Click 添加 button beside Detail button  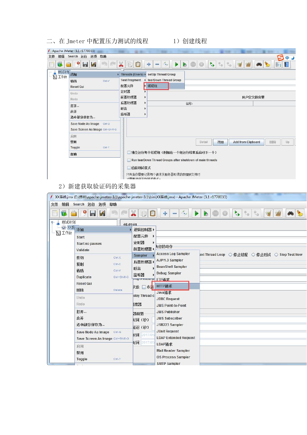pyautogui.click(x=220, y=142)
